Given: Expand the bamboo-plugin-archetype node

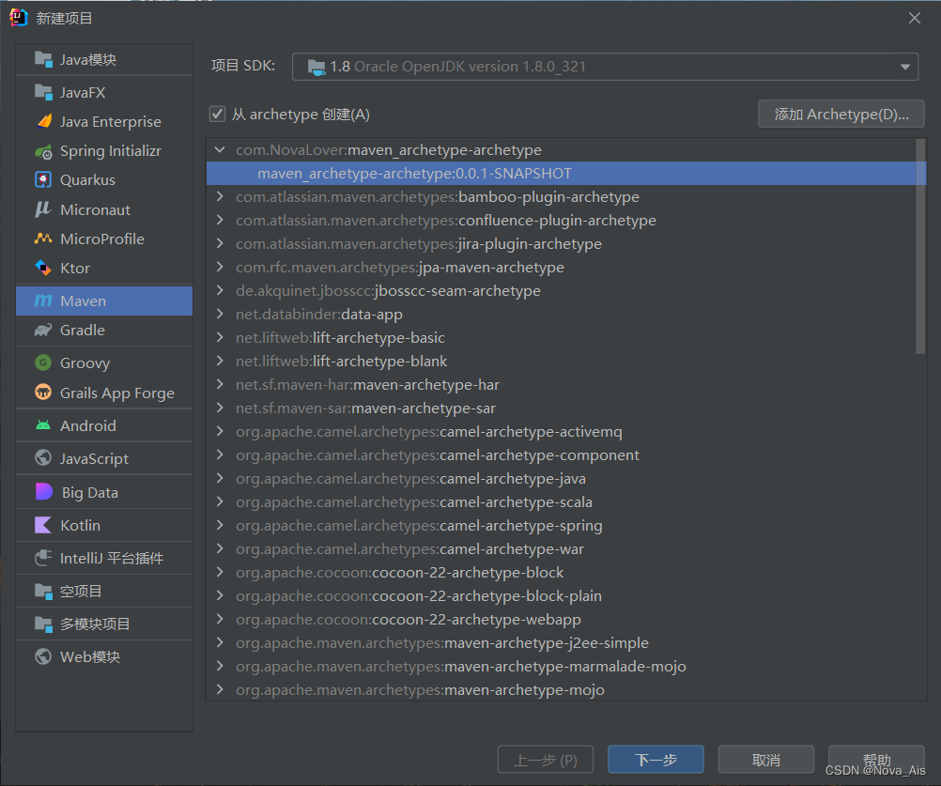Looking at the screenshot, I should (221, 196).
